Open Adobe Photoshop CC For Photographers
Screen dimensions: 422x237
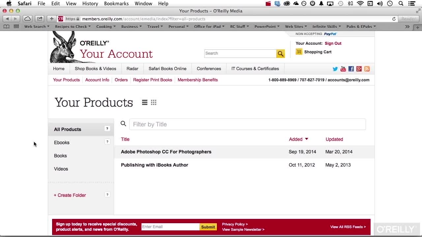coord(166,152)
